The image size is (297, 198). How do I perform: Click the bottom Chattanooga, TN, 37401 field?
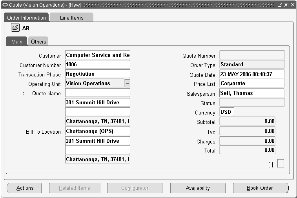pyautogui.click(x=98, y=159)
